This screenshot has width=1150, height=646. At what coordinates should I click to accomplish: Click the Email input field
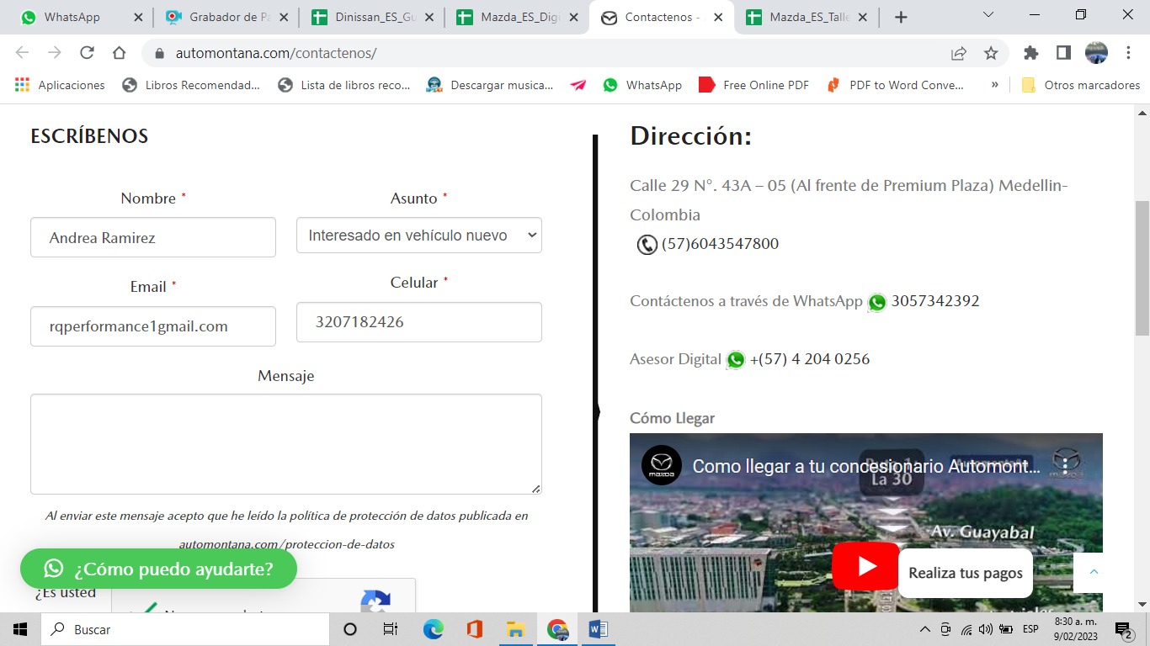click(x=153, y=326)
